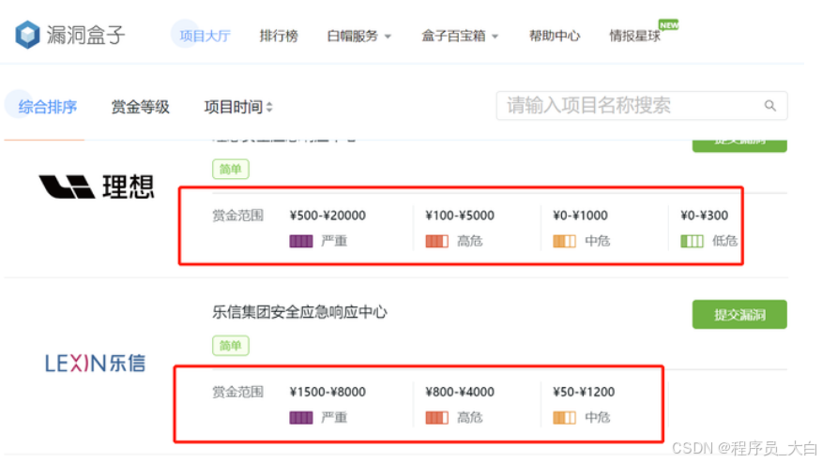Open the 排行榜 menu item
Image resolution: width=822 pixels, height=462 pixels.
279,36
